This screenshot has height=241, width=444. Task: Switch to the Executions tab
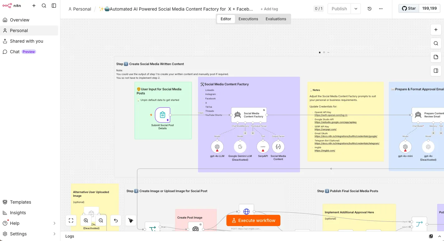pyautogui.click(x=248, y=19)
